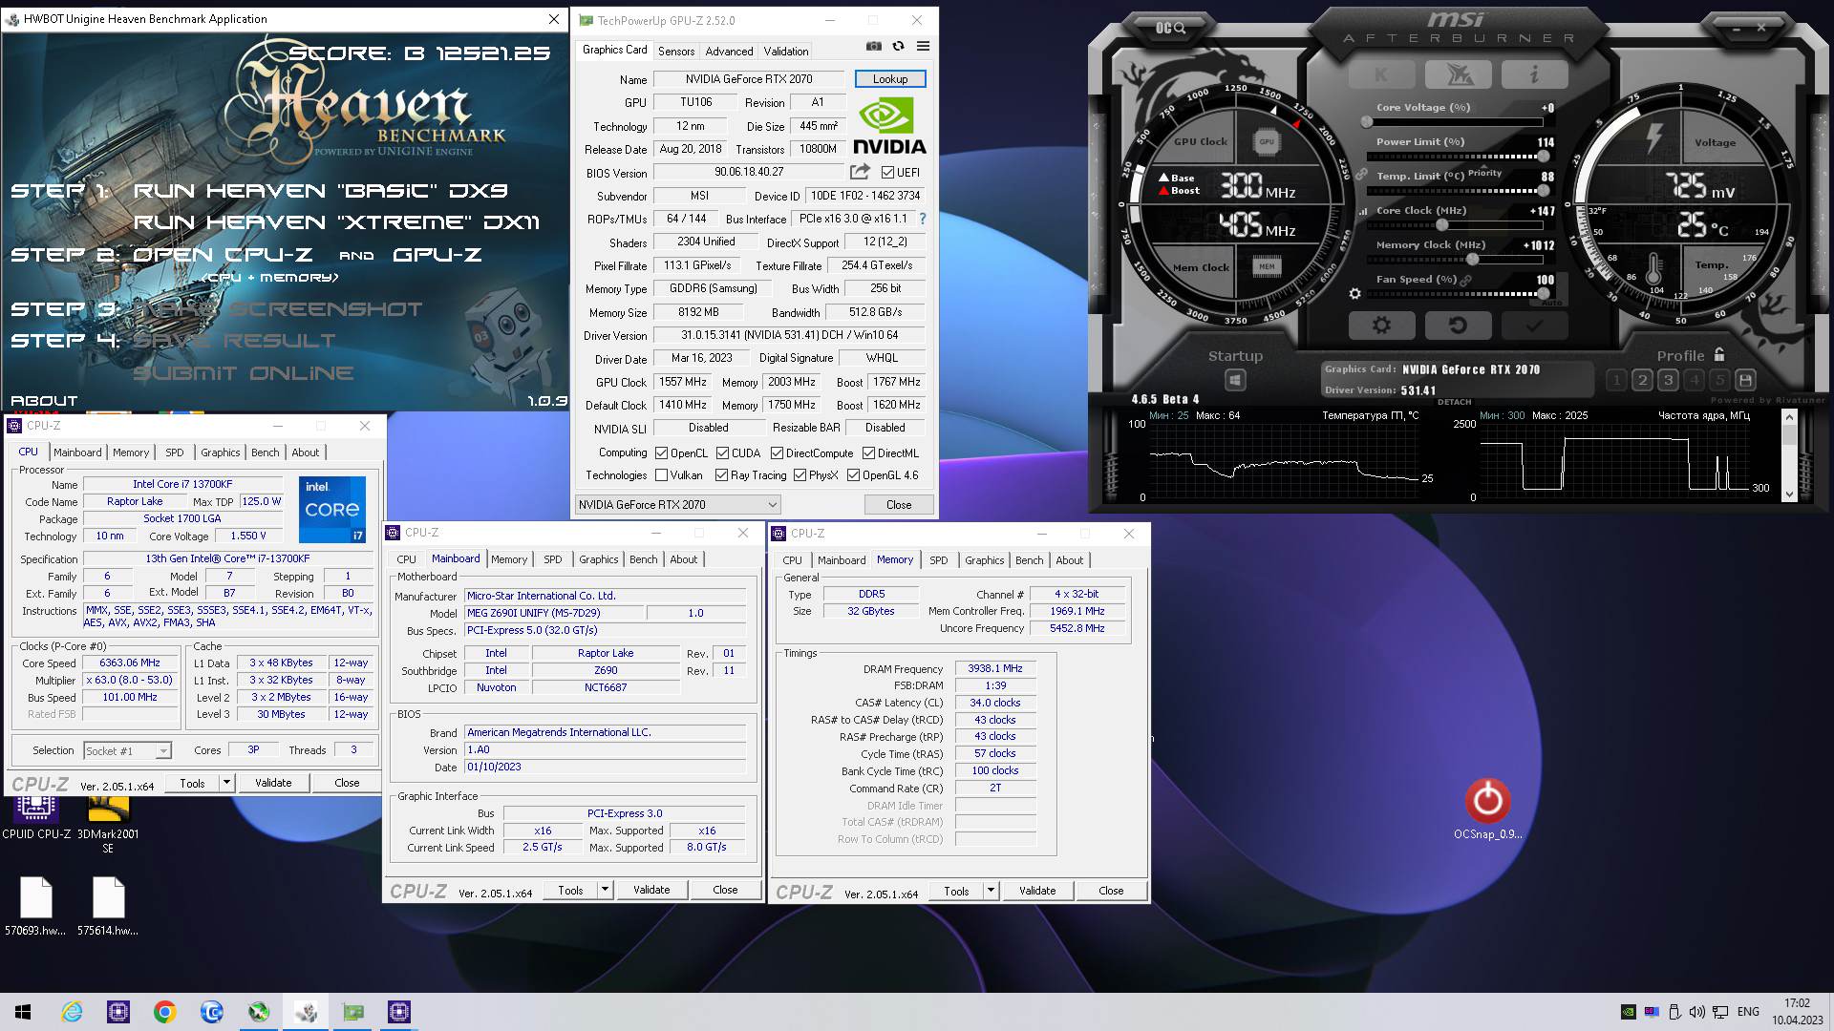Toggle the CUDA checkbox in GPU-Z

(722, 453)
